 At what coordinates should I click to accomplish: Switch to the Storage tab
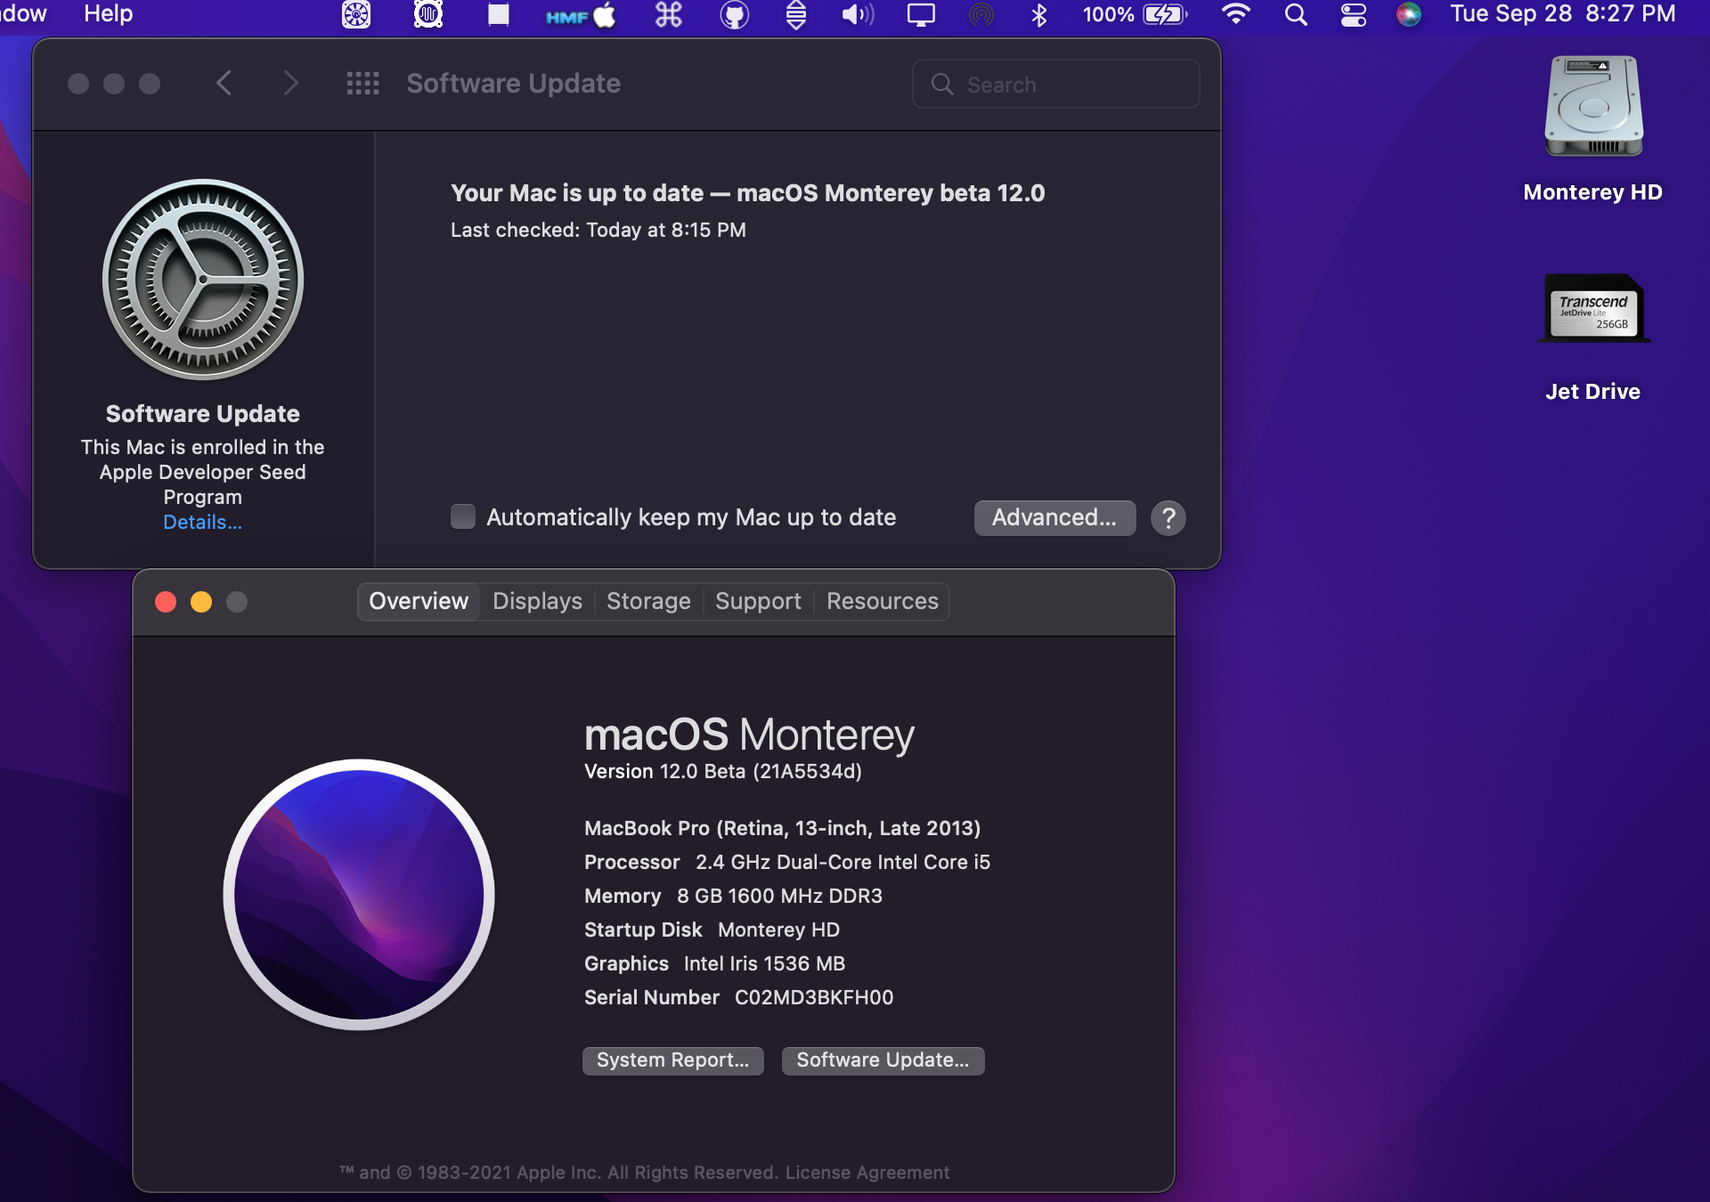click(648, 602)
